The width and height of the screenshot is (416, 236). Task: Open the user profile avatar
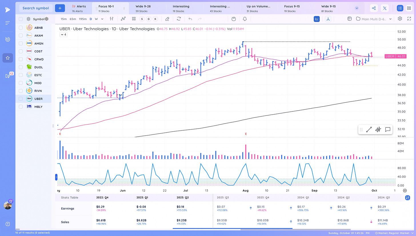coord(8,205)
